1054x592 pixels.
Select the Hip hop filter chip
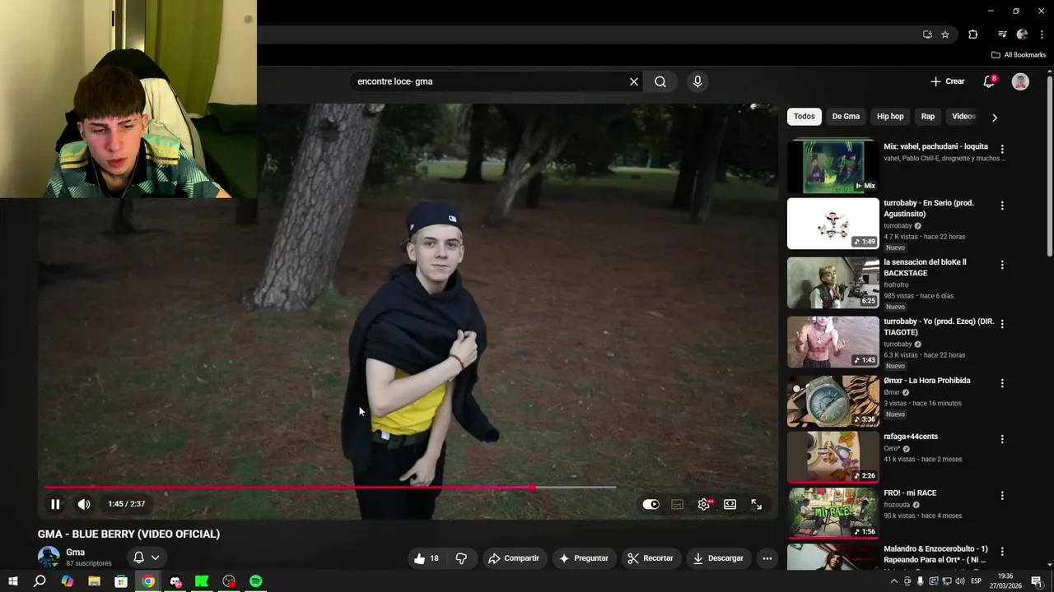(890, 117)
